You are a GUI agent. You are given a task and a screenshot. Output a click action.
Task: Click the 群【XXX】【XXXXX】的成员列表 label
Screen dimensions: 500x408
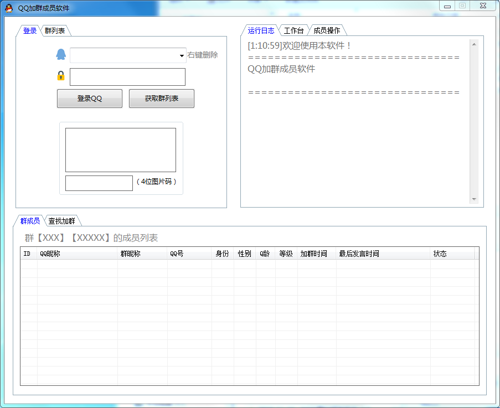pyautogui.click(x=91, y=238)
